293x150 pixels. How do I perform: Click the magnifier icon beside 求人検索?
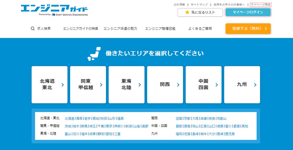[32, 28]
